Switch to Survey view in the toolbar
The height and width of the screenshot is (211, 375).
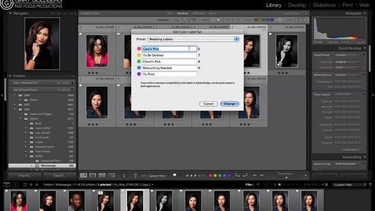111,175
